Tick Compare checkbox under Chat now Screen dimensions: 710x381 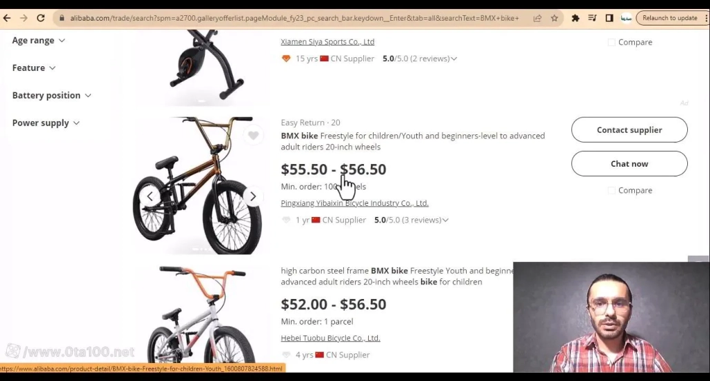point(611,190)
